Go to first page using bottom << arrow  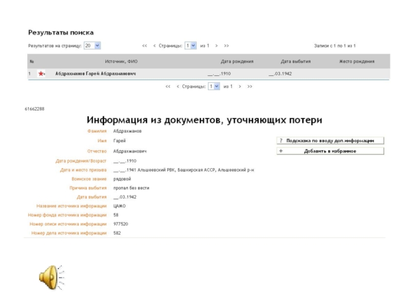(x=168, y=87)
